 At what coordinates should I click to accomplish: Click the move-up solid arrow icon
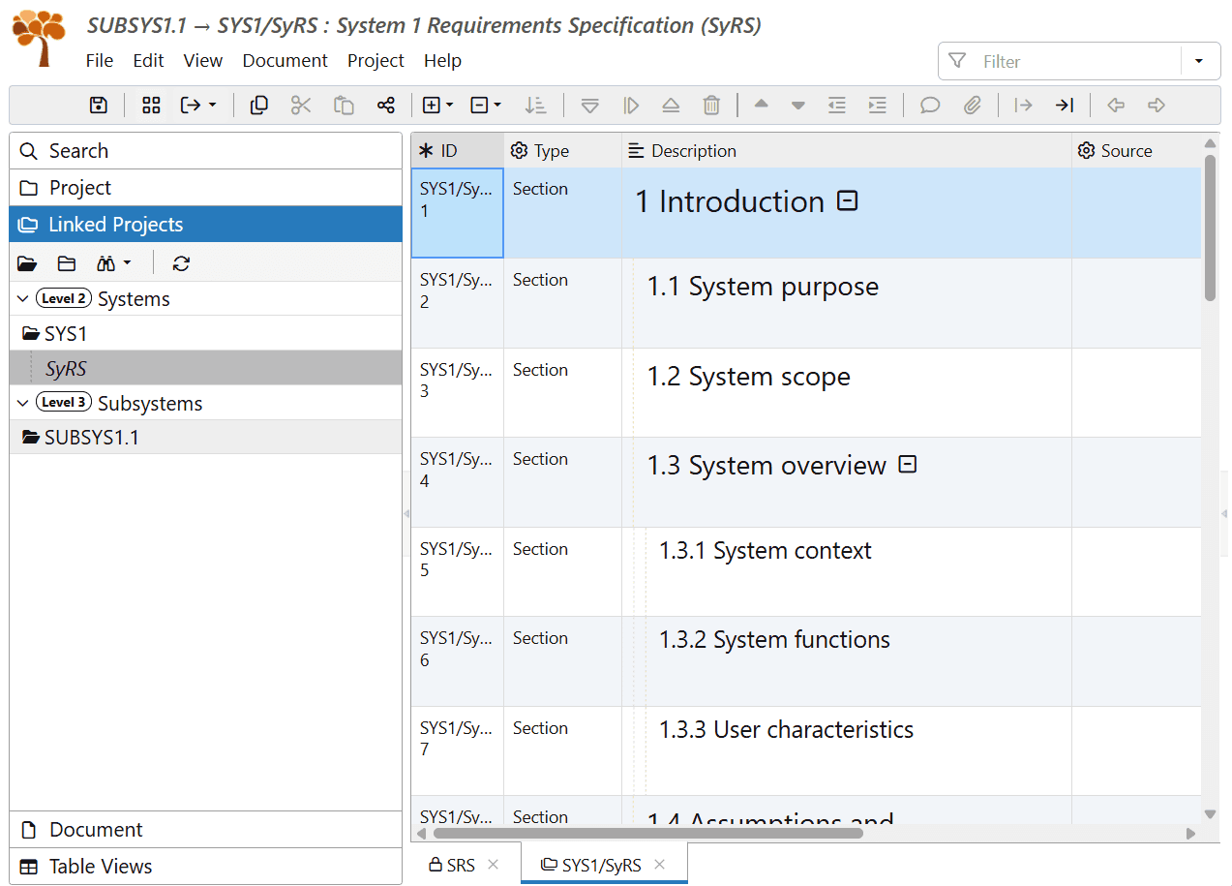[x=761, y=105]
